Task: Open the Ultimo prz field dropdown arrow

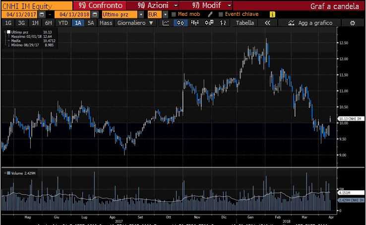Action: [141, 14]
